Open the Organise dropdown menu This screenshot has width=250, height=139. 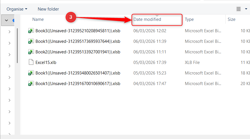click(x=17, y=9)
